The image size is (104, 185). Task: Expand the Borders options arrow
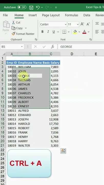[x=69, y=32]
